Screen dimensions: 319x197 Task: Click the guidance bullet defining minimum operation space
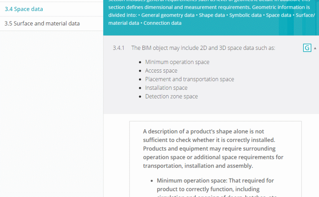pos(215,185)
